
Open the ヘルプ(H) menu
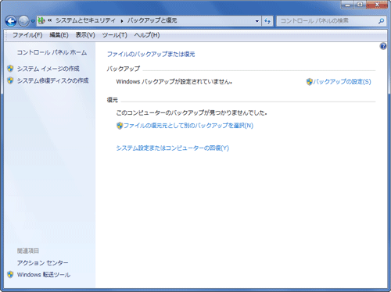coord(147,35)
